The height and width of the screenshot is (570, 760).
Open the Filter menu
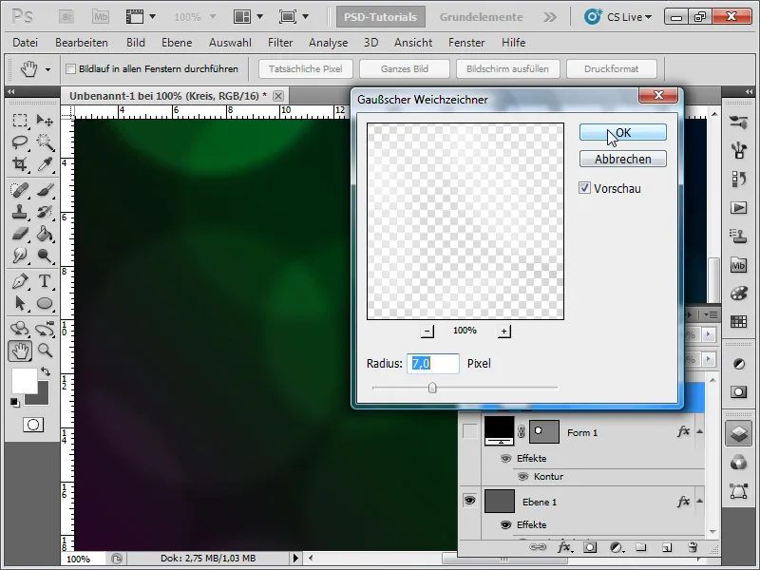(x=280, y=43)
